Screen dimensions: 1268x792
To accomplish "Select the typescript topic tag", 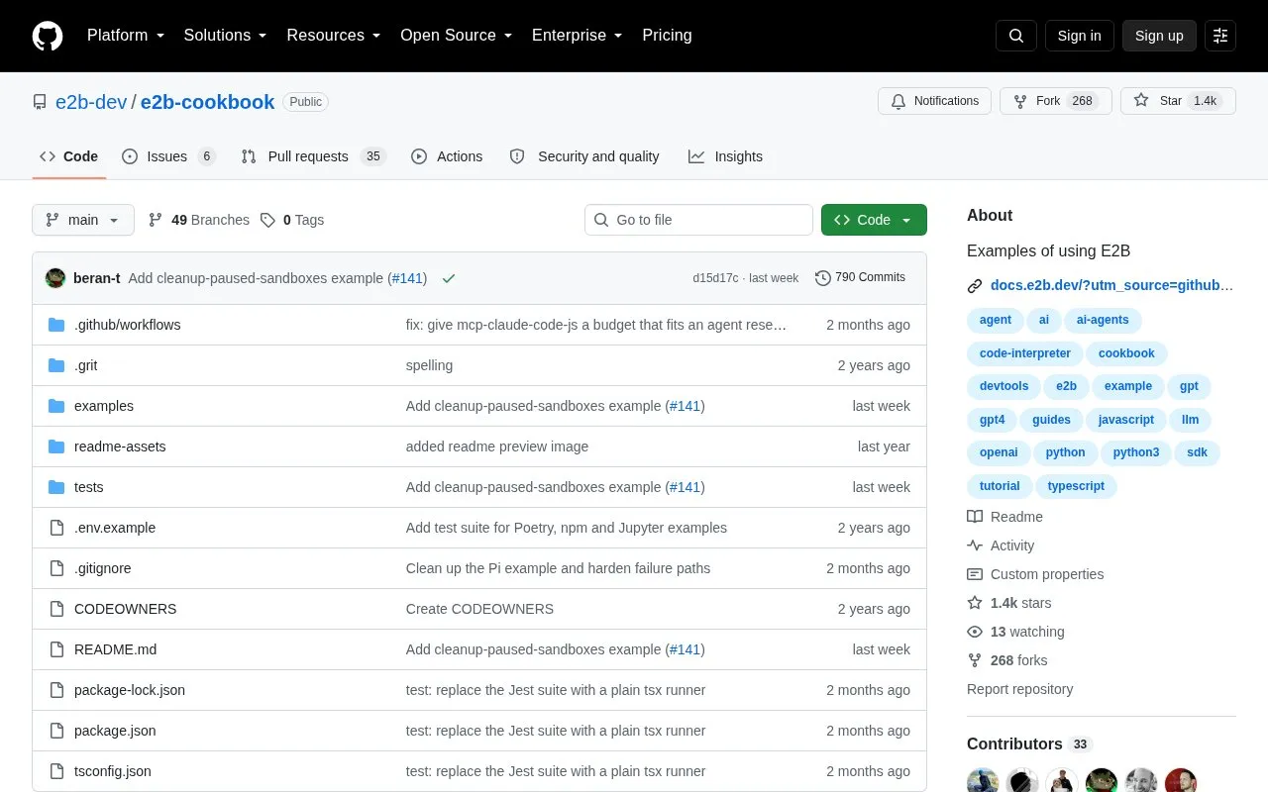I will (1076, 486).
